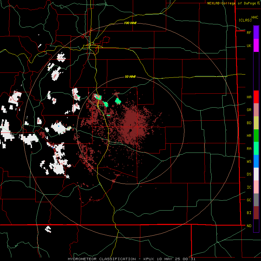Click the HYDROMETEOR CLASSIFICATION title text

[102, 259]
